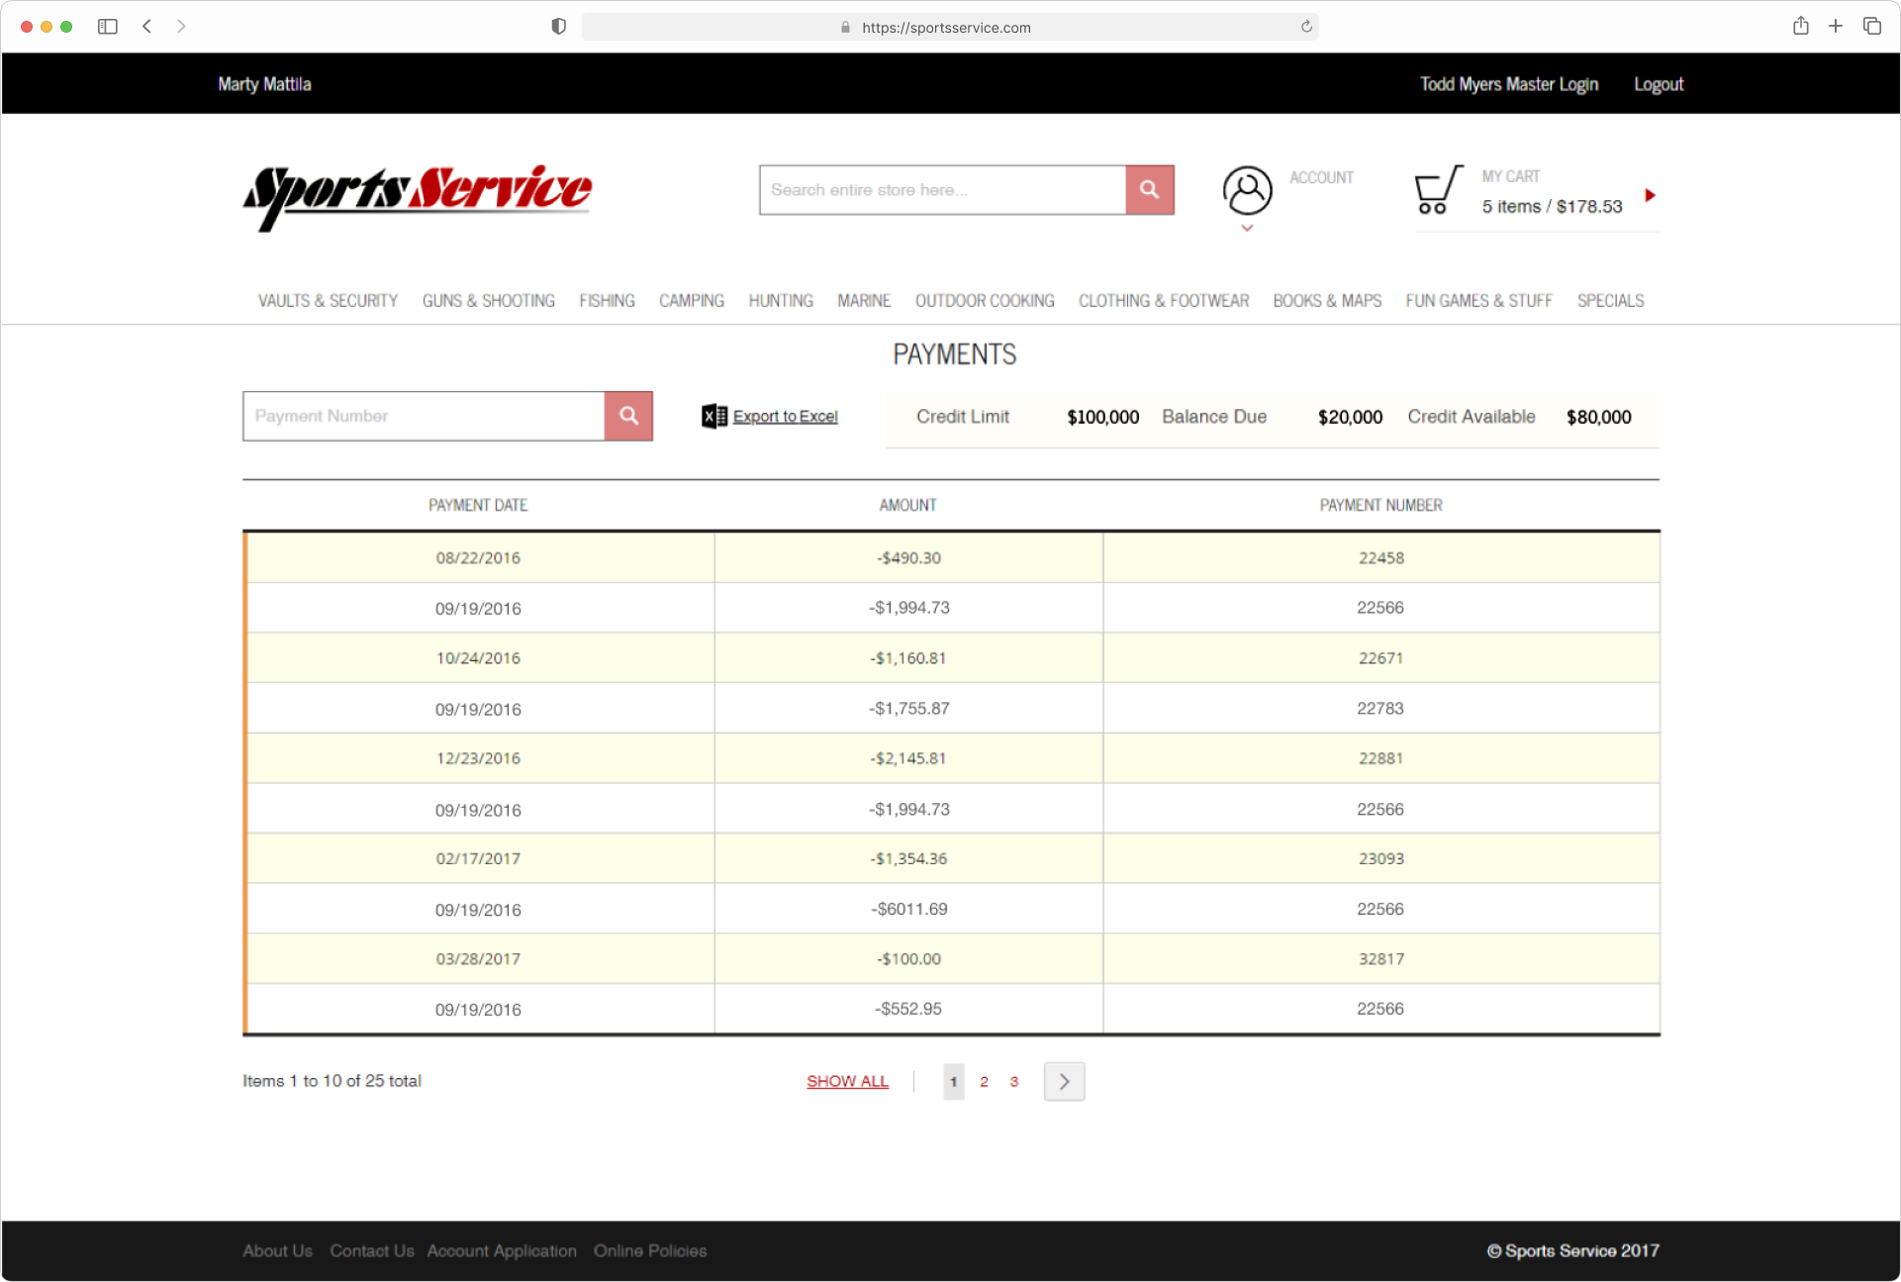Open the Outdoor Cooking menu
Image resolution: width=1901 pixels, height=1282 pixels.
pos(985,301)
